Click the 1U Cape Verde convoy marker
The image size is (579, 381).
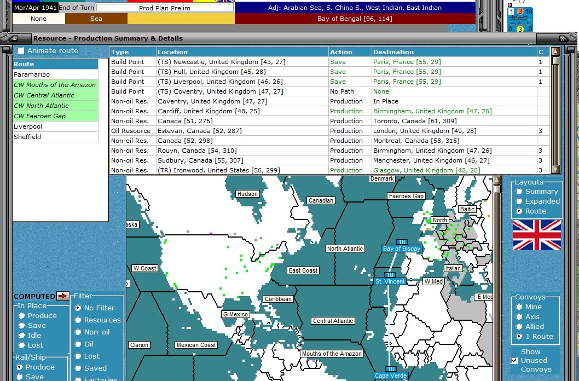(390, 373)
